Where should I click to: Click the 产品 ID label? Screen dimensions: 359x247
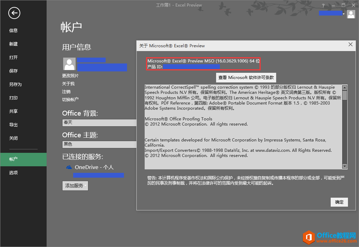[x=155, y=67]
